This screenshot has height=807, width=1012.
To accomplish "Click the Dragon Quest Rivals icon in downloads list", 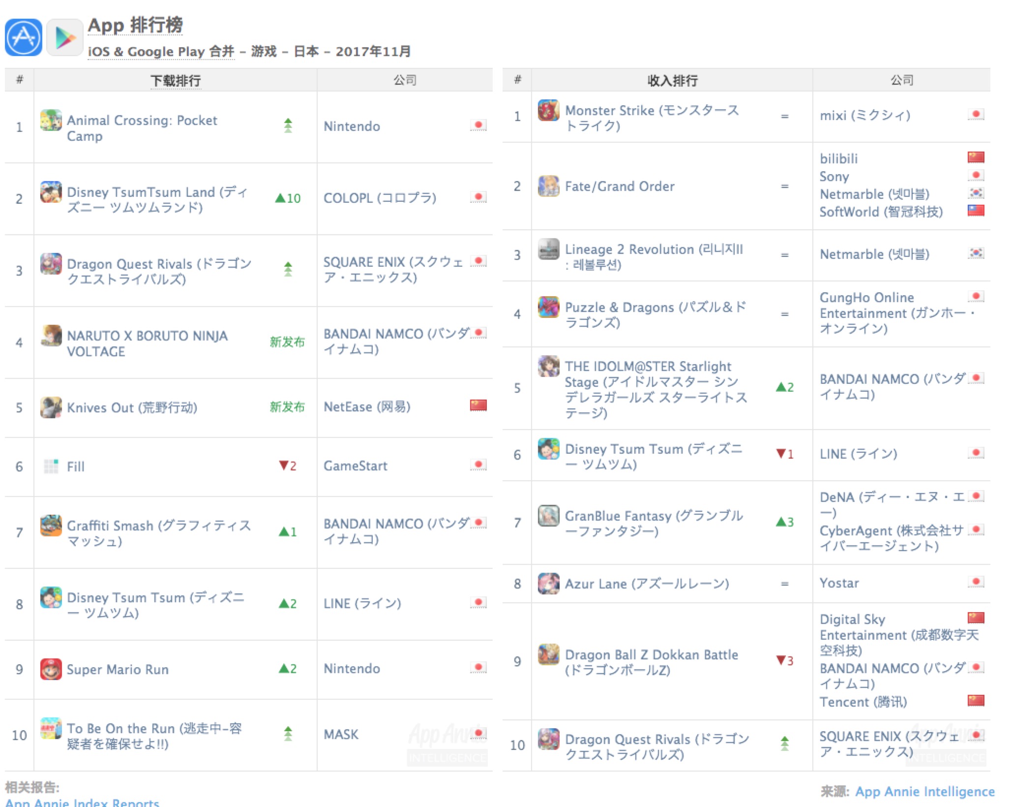I will 51,264.
